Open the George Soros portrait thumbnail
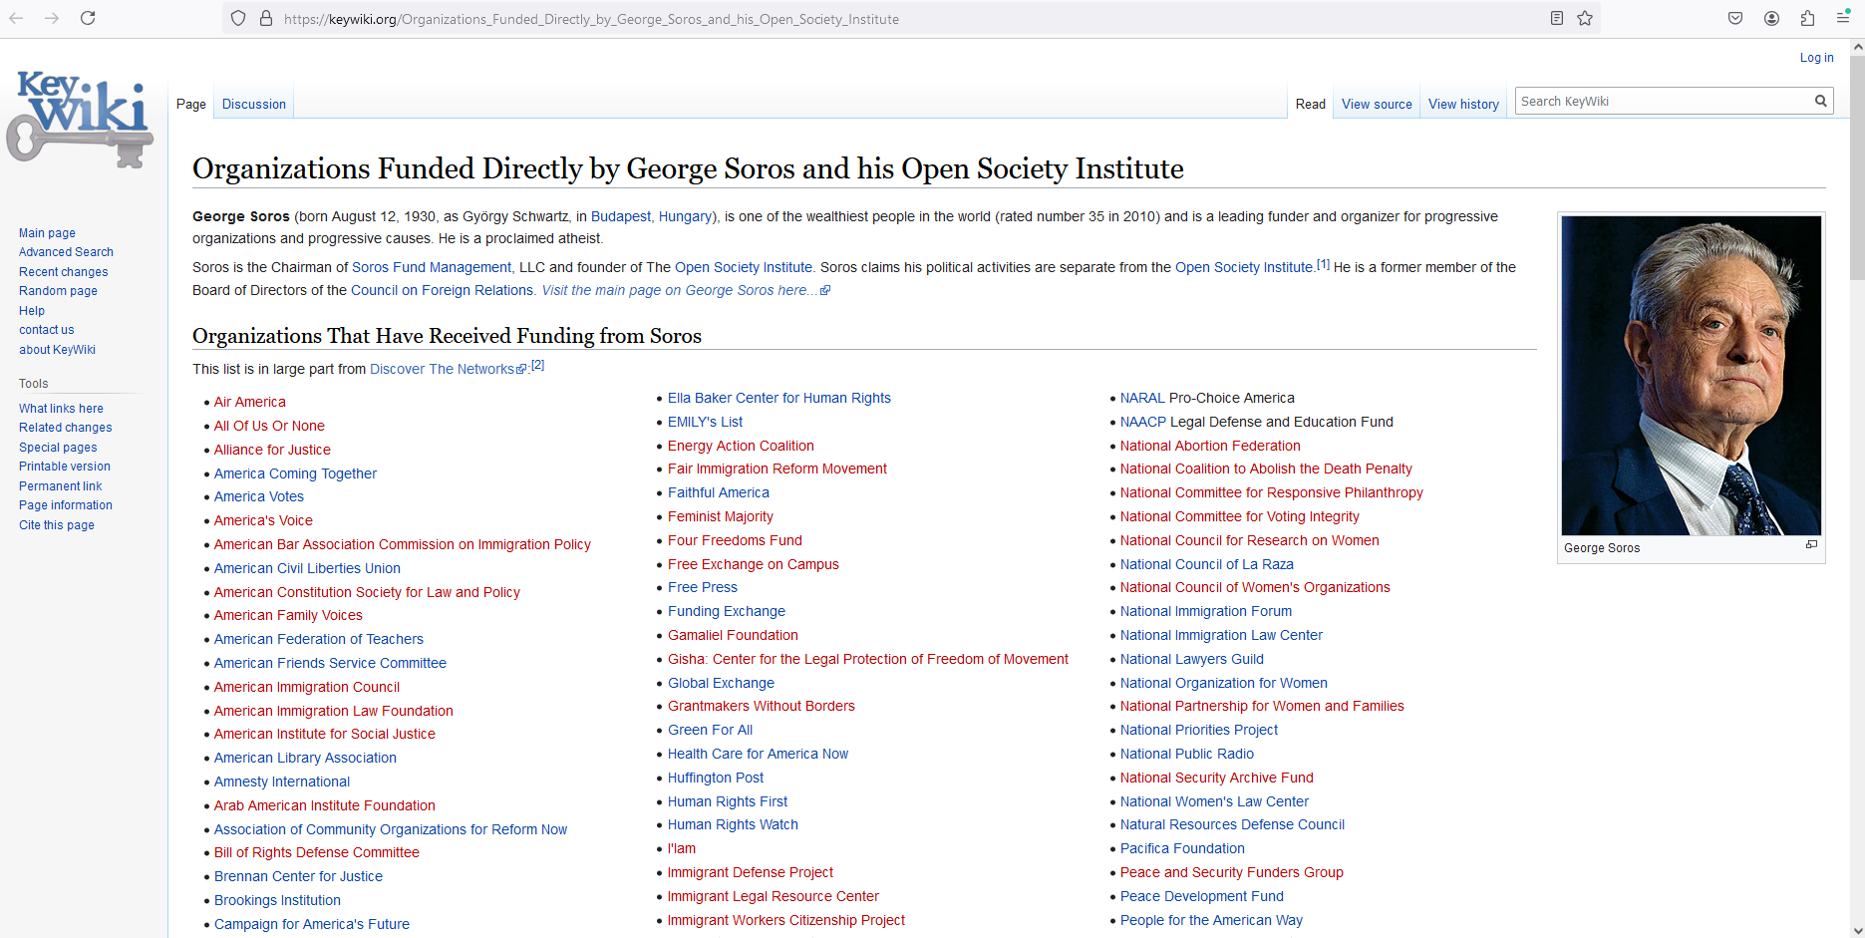 1692,376
